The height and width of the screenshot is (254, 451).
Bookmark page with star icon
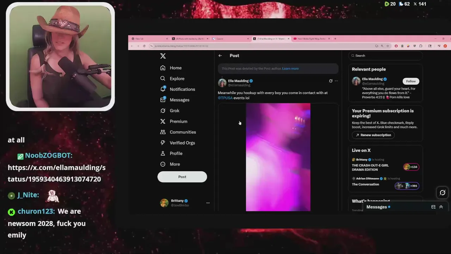pos(388,46)
